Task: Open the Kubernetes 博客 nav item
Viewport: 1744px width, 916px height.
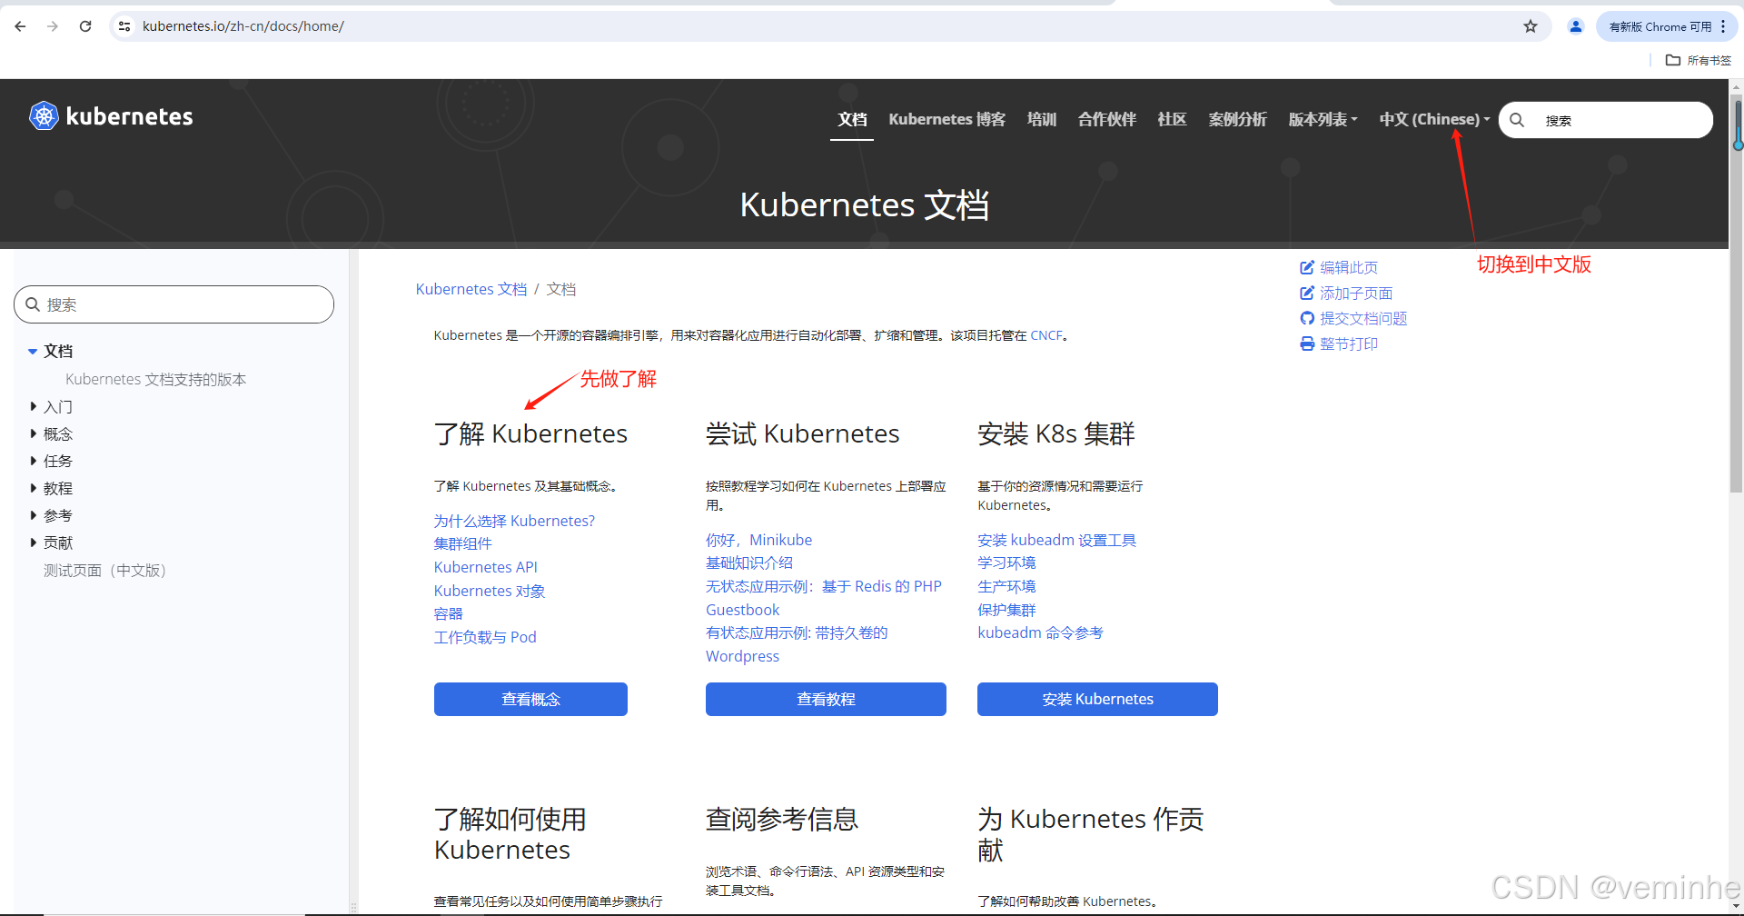Action: click(x=946, y=119)
